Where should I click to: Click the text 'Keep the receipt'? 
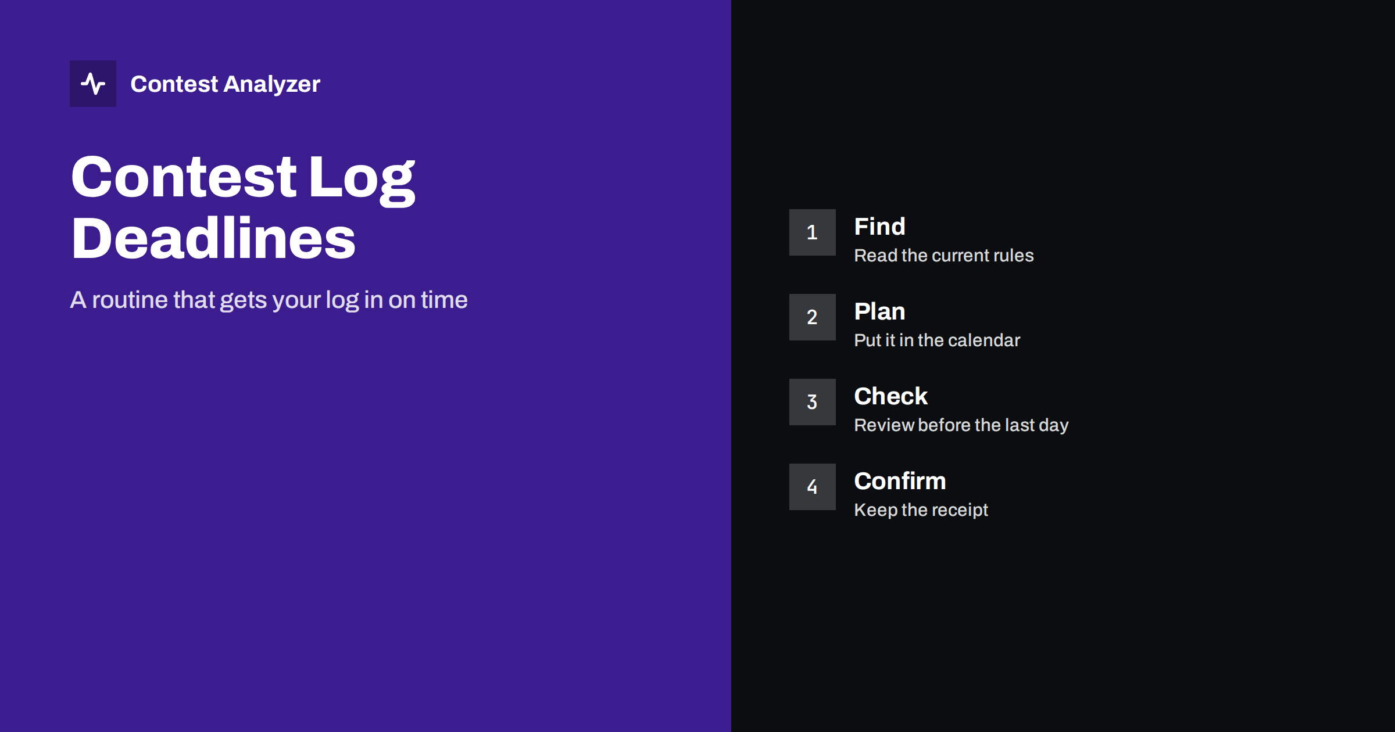[921, 510]
